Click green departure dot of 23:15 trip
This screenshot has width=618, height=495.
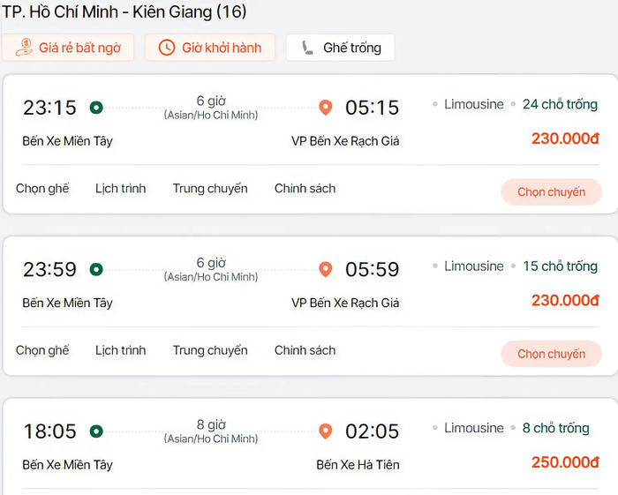95,108
